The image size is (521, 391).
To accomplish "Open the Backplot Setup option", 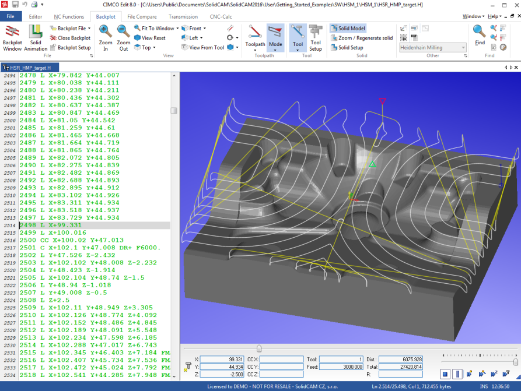I will tap(69, 48).
